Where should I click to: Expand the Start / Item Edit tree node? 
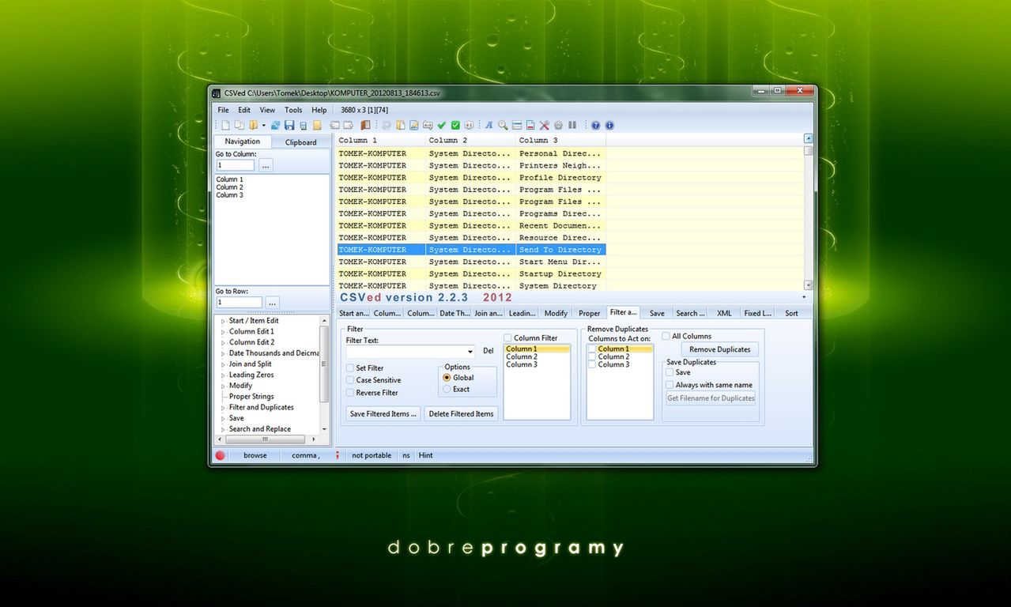223,321
